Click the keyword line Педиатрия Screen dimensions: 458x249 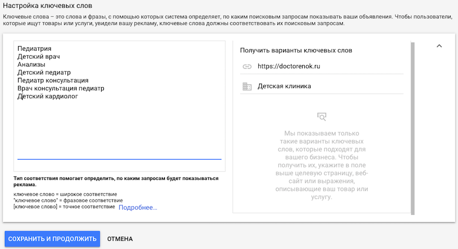[34, 49]
